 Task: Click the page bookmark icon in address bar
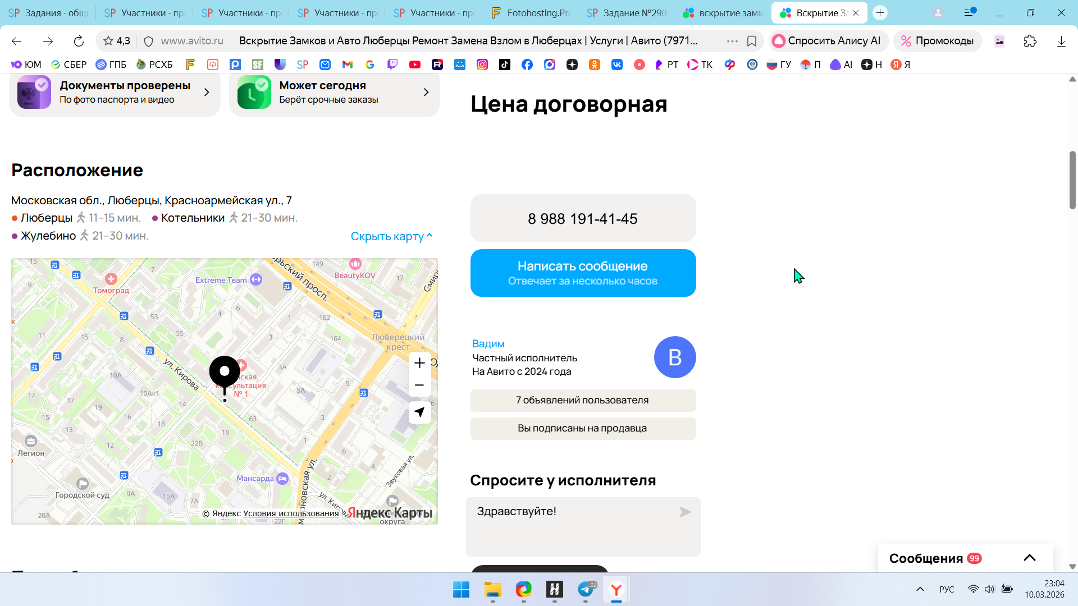(752, 41)
